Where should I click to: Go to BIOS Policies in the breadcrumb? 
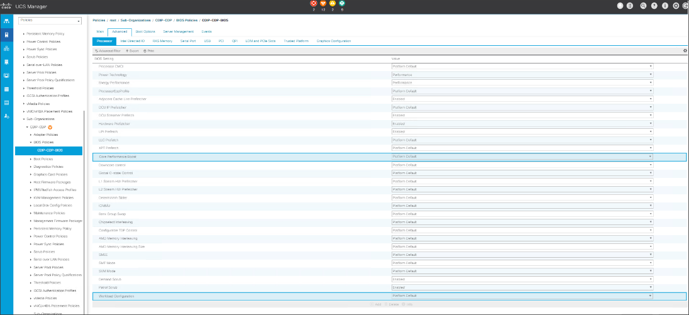pos(186,20)
